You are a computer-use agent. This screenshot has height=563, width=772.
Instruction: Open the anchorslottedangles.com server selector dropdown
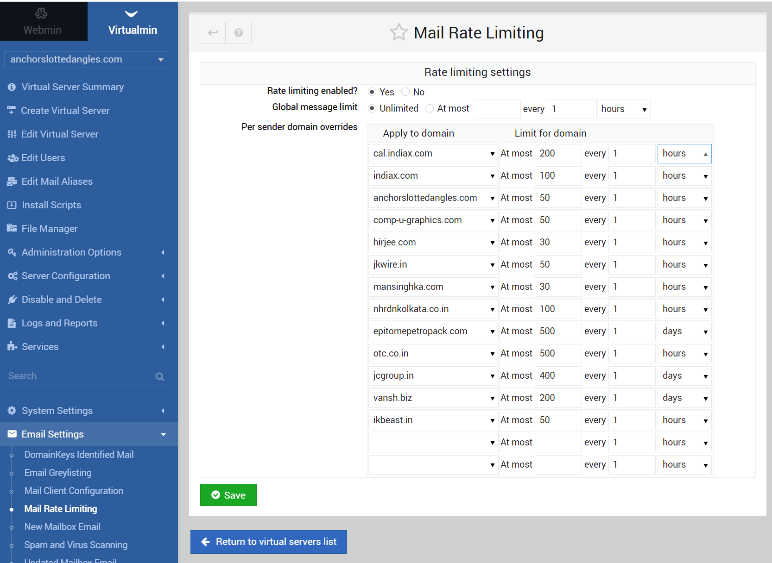[86, 60]
